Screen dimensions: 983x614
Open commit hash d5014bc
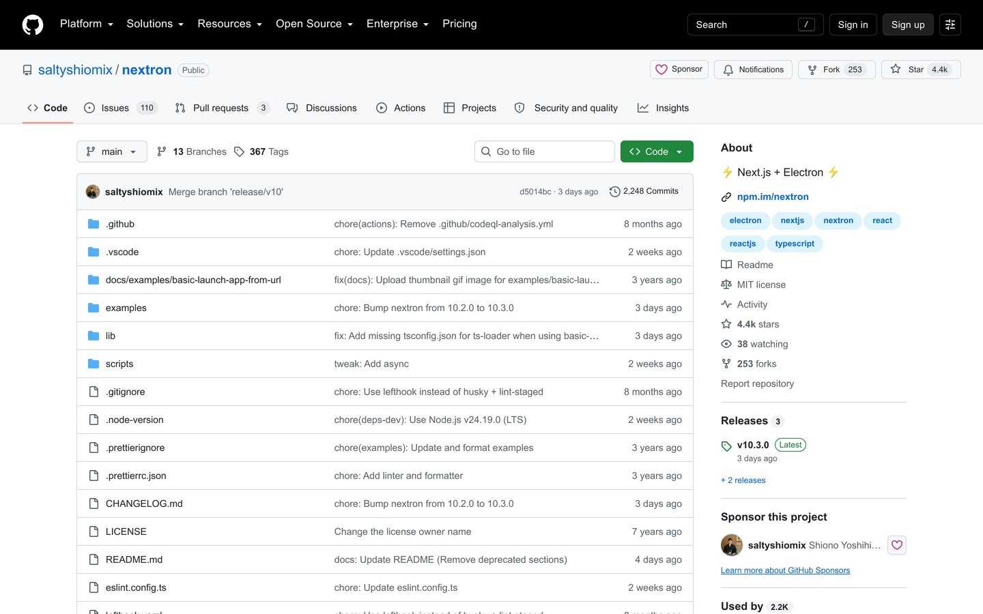click(x=535, y=192)
